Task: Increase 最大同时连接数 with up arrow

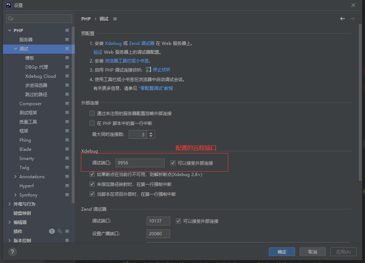Action: point(151,133)
